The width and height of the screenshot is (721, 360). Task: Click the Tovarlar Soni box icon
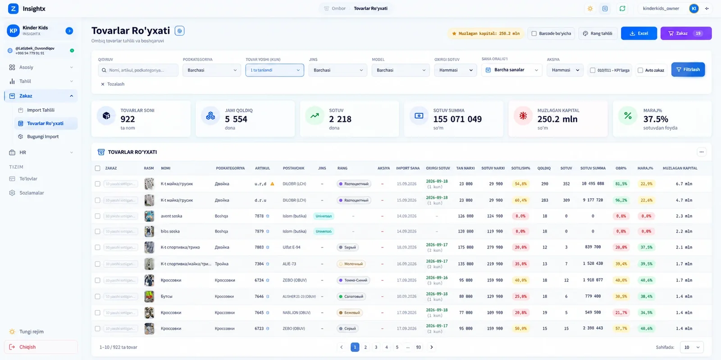tap(106, 116)
